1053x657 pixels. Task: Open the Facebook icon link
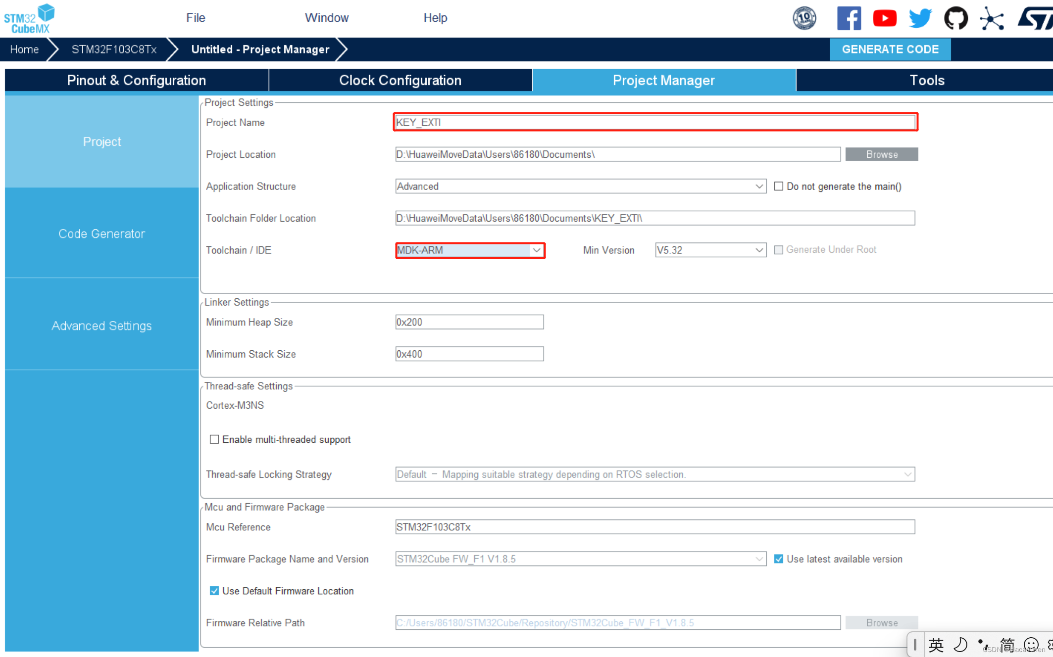pyautogui.click(x=849, y=19)
